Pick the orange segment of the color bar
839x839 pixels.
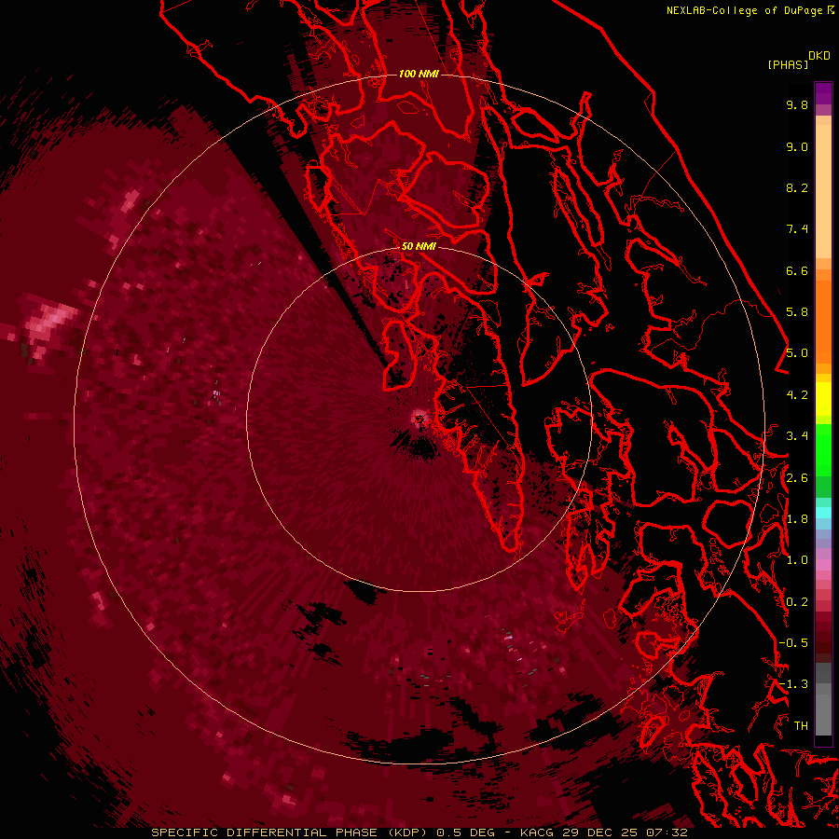click(x=823, y=321)
